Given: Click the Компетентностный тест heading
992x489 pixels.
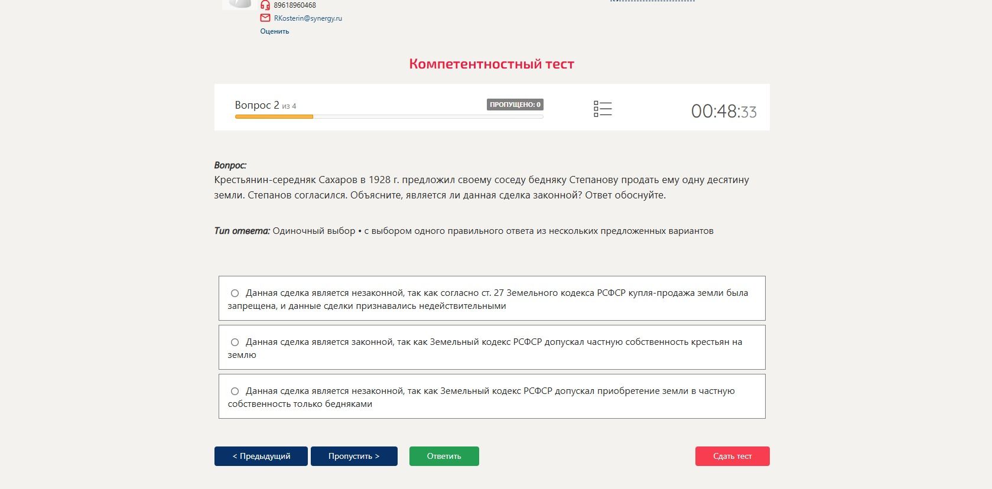Looking at the screenshot, I should pyautogui.click(x=492, y=64).
